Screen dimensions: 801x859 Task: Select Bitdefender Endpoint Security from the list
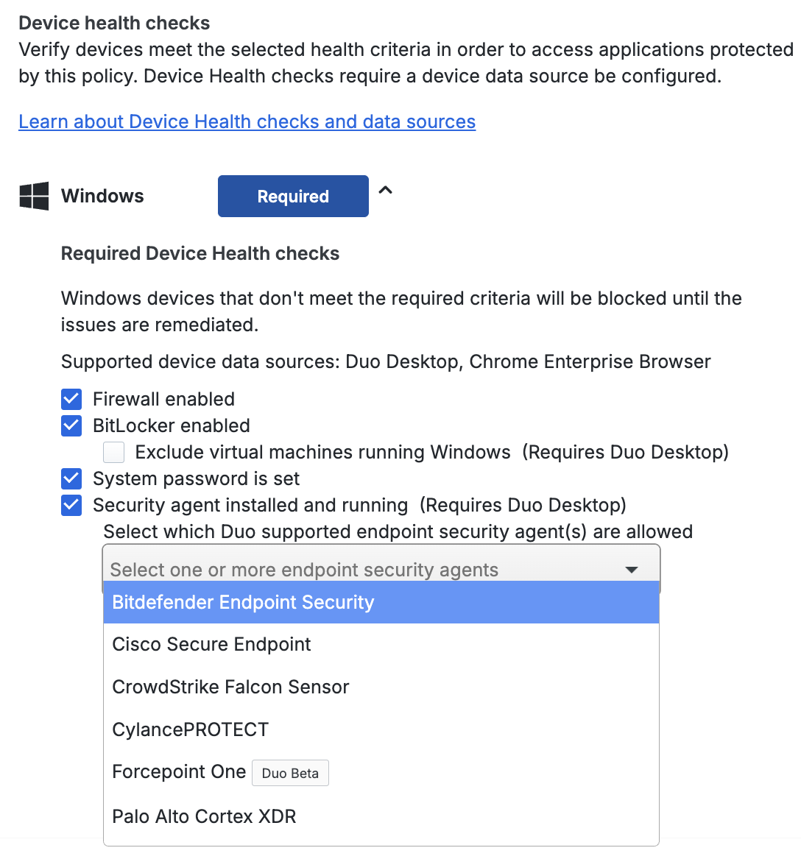point(242,601)
